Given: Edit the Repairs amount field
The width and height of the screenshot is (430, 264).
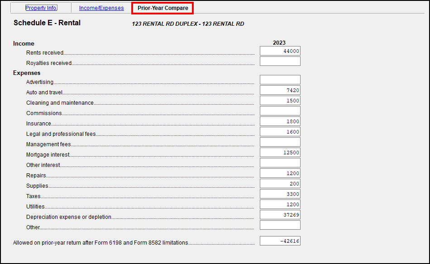Looking at the screenshot, I should [280, 173].
